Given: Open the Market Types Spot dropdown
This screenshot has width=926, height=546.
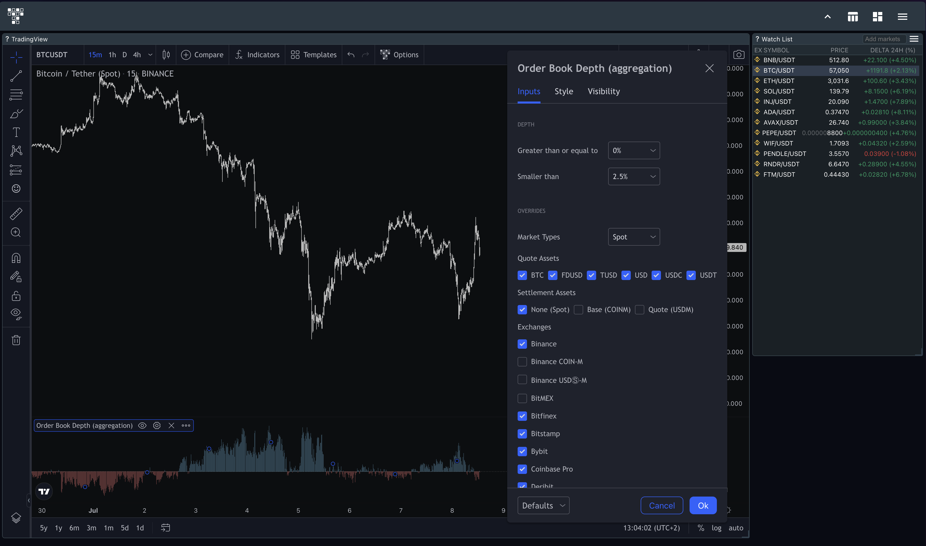Looking at the screenshot, I should point(634,237).
